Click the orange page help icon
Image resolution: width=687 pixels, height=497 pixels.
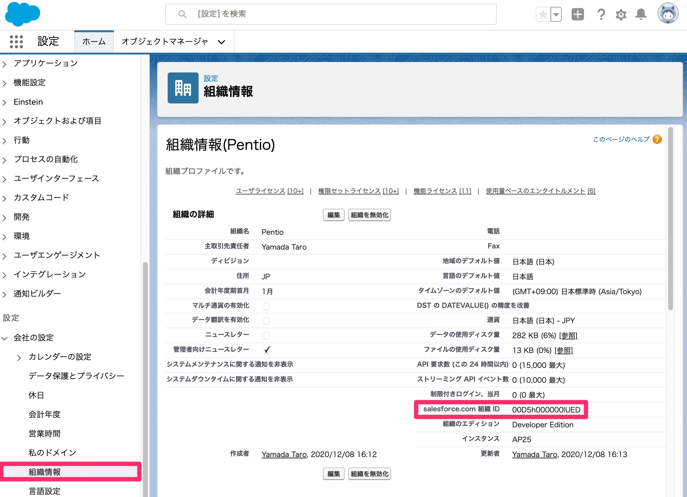[x=657, y=139]
